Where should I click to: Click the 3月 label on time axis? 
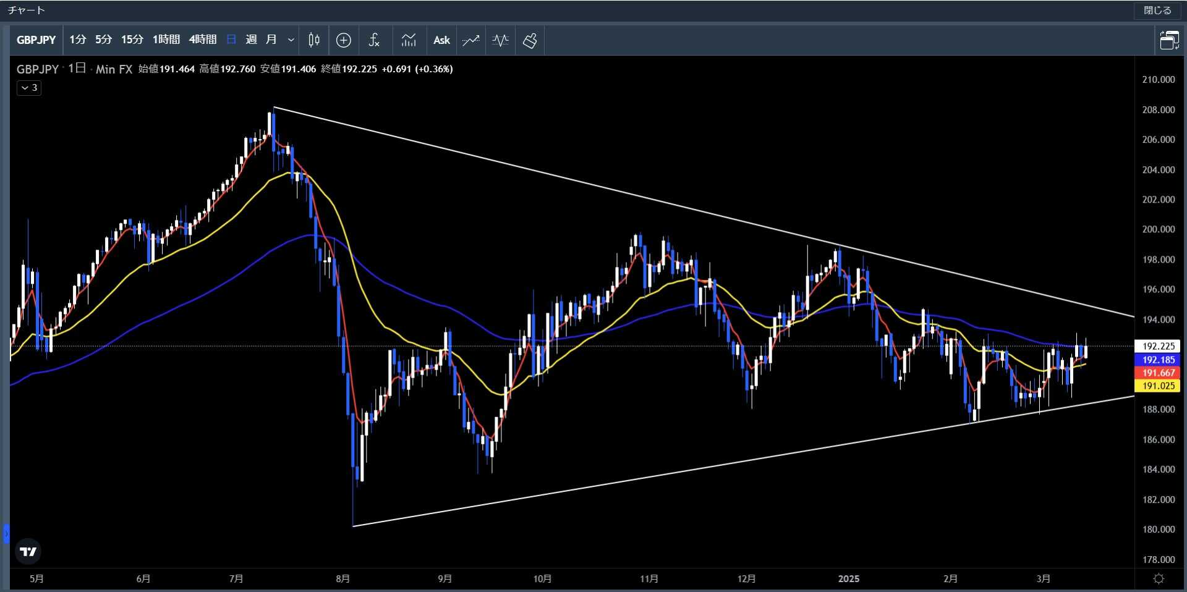click(x=1043, y=579)
